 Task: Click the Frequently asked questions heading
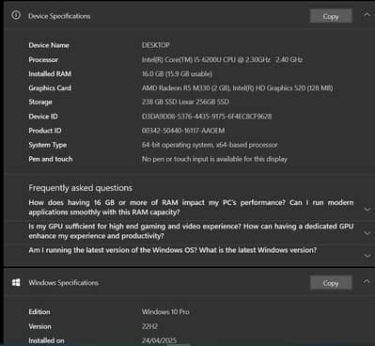coord(81,188)
